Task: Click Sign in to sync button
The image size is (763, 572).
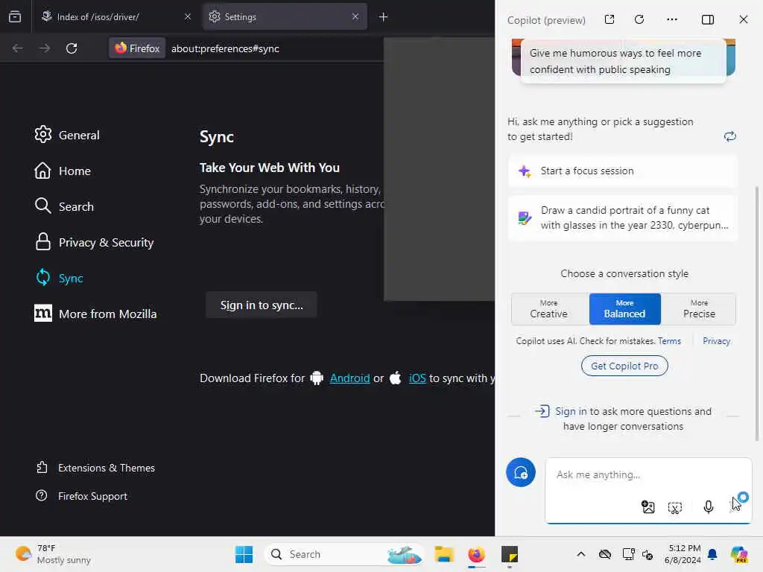Action: point(262,305)
